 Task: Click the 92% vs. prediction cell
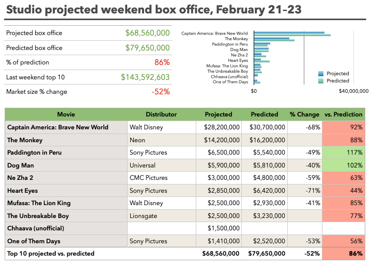point(344,127)
